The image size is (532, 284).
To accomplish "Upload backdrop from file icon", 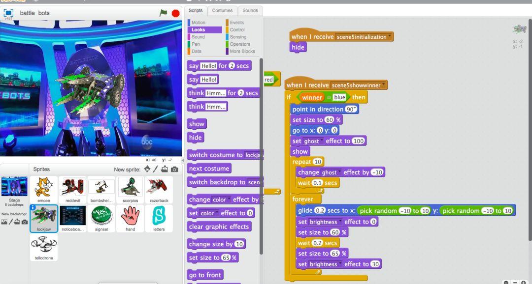I will [x=17, y=222].
